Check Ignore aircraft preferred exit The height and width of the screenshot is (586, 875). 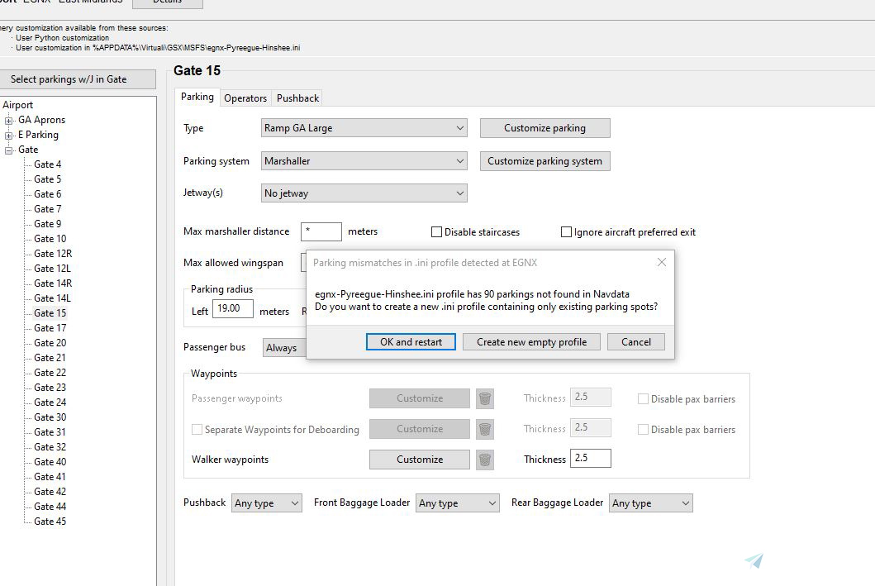[567, 231]
